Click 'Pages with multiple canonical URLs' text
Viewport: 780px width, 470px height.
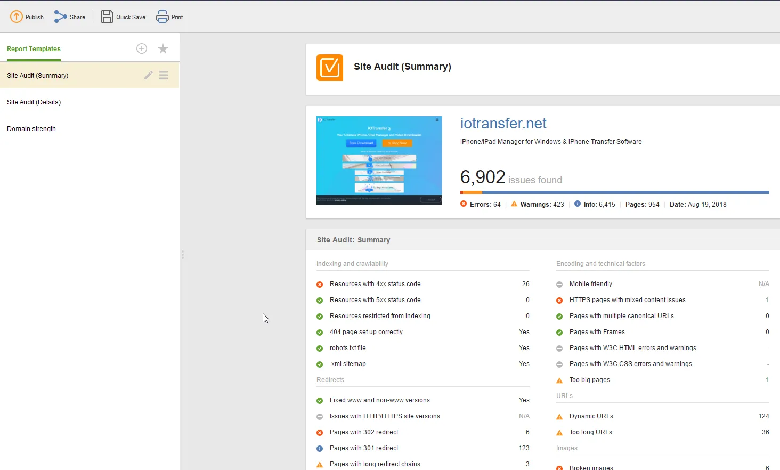622,316
